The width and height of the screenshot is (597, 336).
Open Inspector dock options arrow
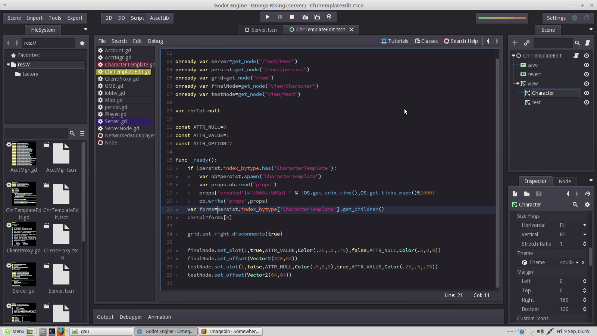pyautogui.click(x=591, y=181)
